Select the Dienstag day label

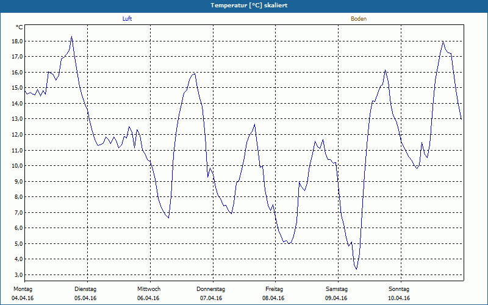[x=85, y=289]
